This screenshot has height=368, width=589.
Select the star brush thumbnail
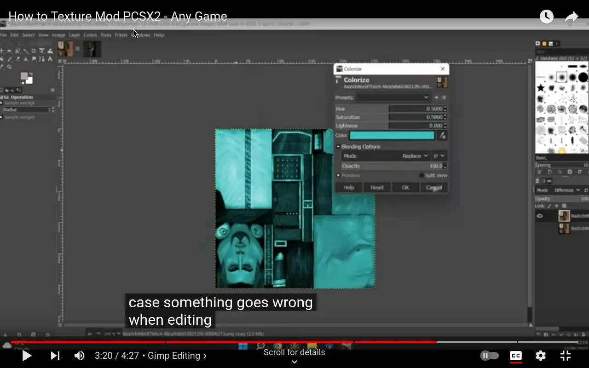[x=540, y=88]
